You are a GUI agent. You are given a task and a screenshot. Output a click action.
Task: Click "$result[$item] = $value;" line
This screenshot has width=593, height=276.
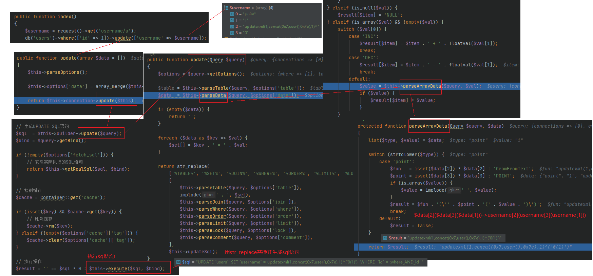[x=403, y=100]
